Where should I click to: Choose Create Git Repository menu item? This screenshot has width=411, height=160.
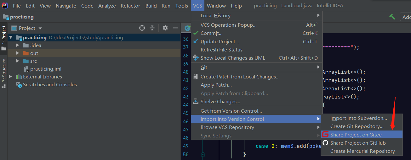click(x=357, y=126)
